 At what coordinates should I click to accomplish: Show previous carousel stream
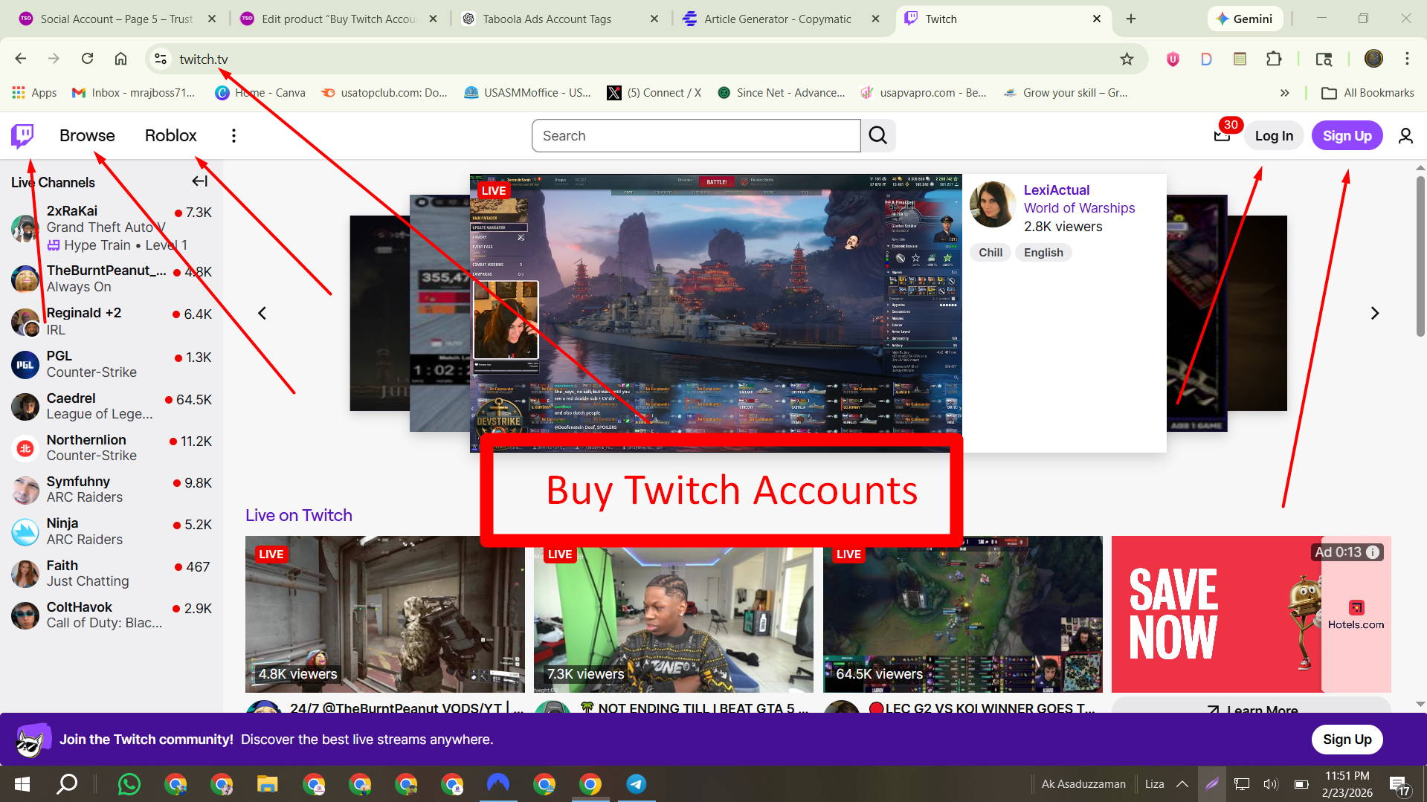262,313
